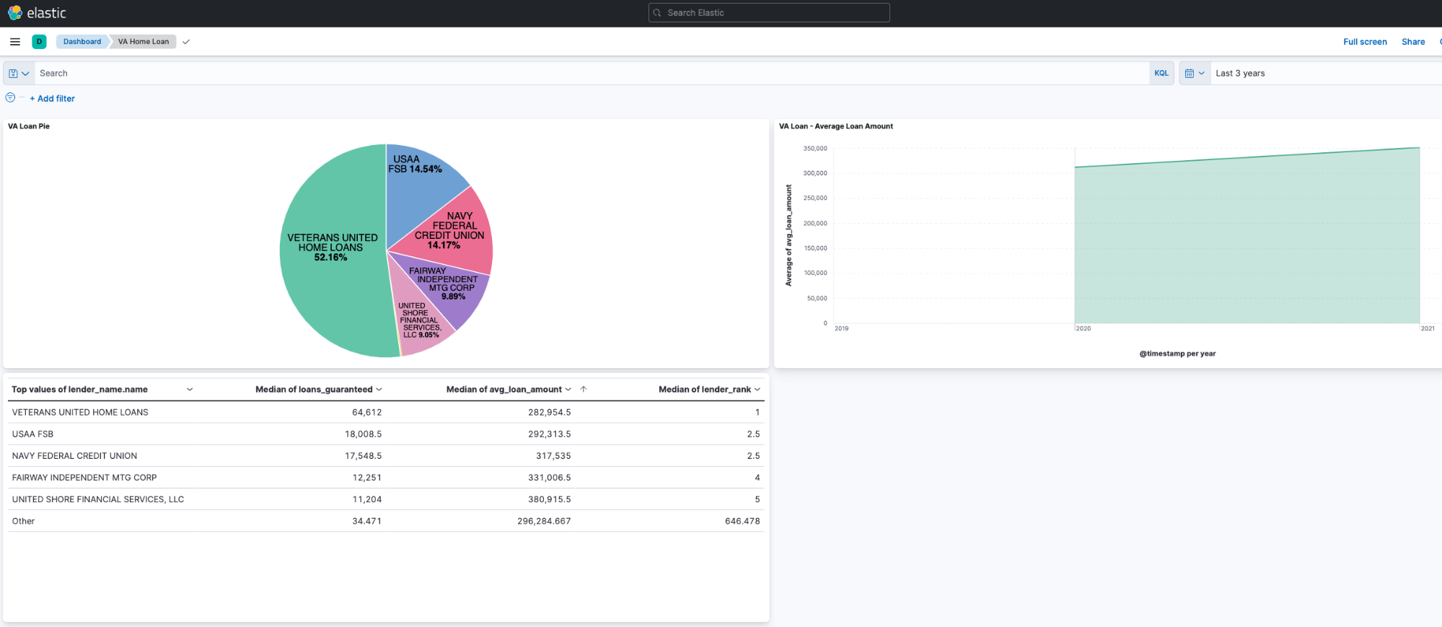Open the Share menu
1442x627 pixels.
pos(1413,42)
